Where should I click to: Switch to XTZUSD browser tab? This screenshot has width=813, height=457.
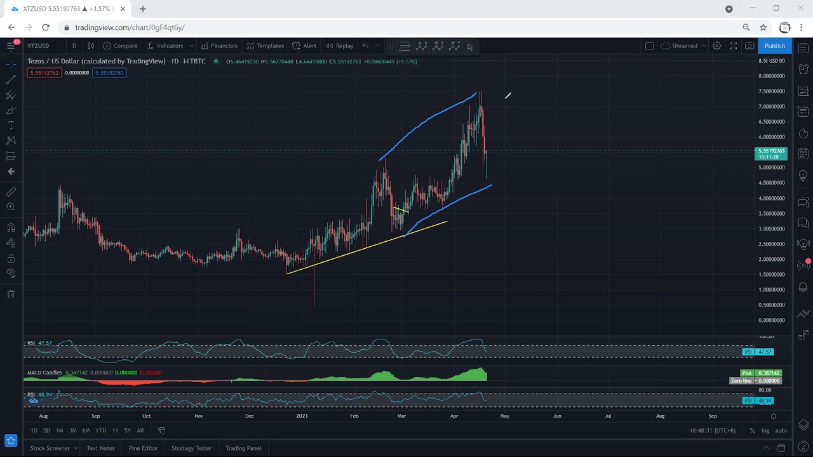[x=68, y=9]
